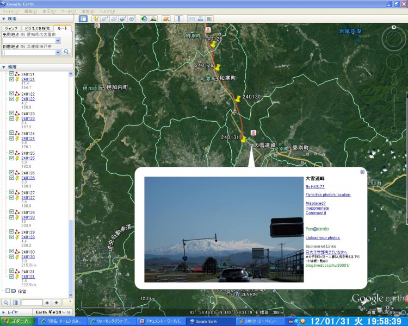The height and width of the screenshot is (326, 408).
Task: Uncheck the 240122 placemark link checkbox
Action: (x=11, y=99)
